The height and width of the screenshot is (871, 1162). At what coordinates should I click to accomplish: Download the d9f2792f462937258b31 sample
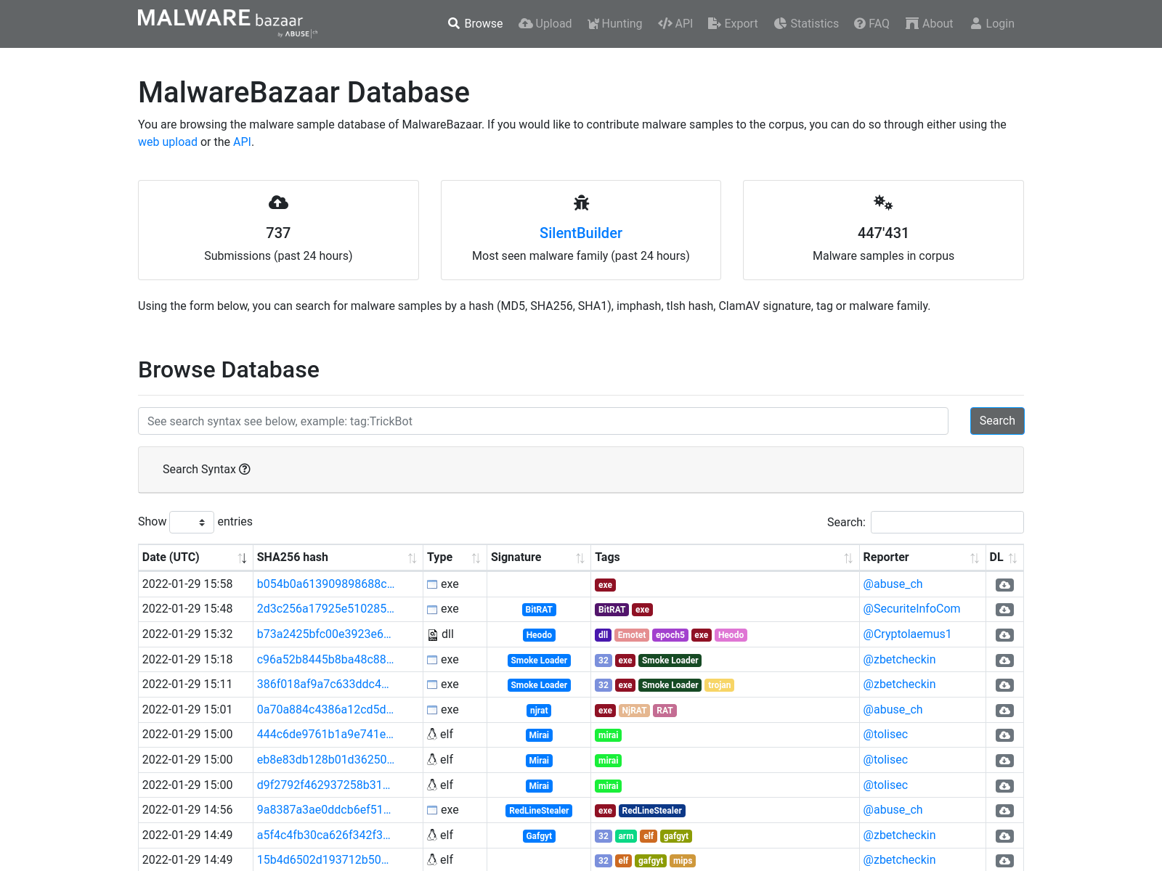tap(1004, 786)
